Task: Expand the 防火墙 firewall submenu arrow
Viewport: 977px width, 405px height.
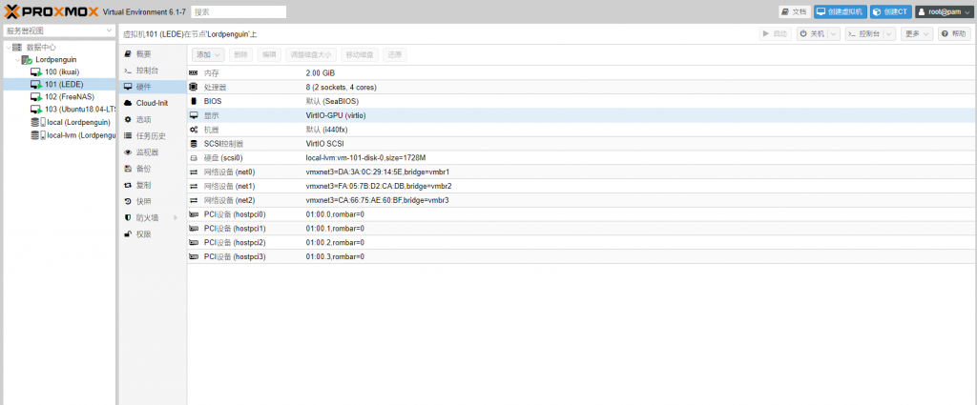Action: pos(175,217)
